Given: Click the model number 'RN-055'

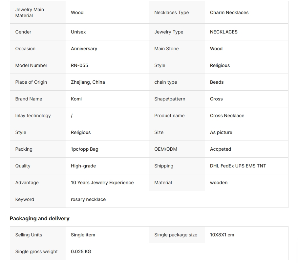Looking at the screenshot, I should tap(79, 65).
